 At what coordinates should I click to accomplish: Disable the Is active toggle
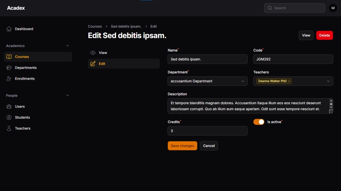[259, 122]
